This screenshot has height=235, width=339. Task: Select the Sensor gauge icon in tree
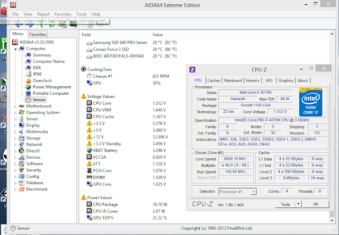[x=29, y=100]
